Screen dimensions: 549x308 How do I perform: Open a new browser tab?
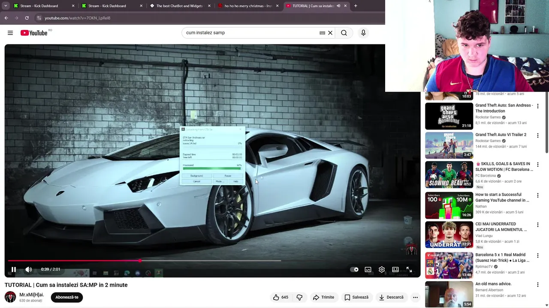(356, 6)
